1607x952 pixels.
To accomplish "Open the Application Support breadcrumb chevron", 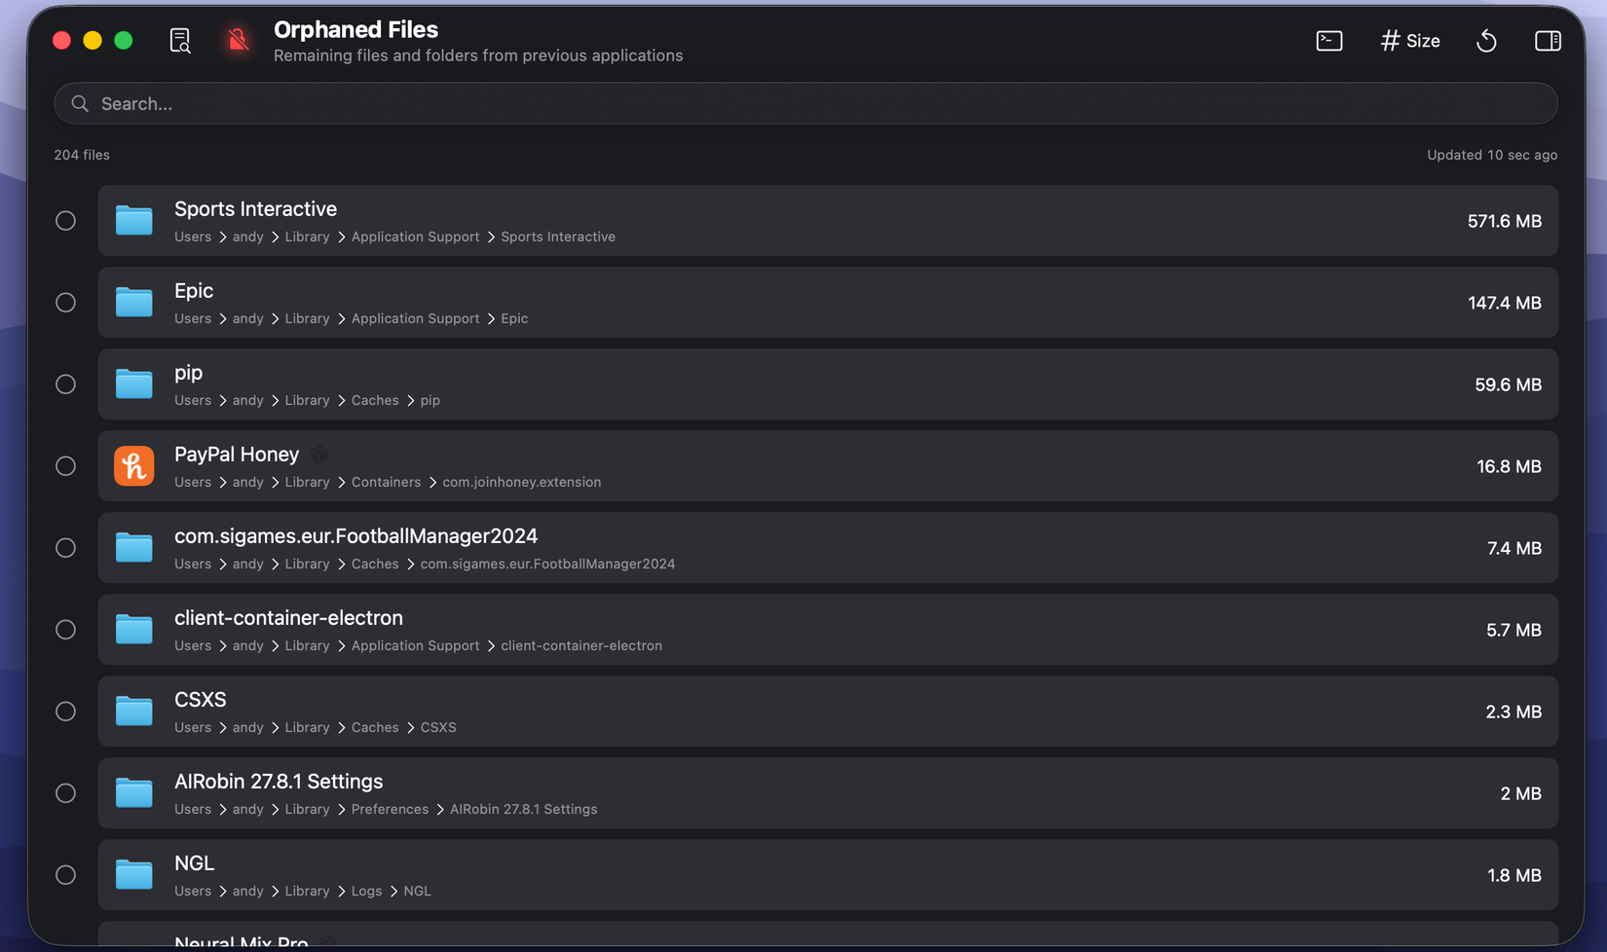I will click(x=490, y=236).
